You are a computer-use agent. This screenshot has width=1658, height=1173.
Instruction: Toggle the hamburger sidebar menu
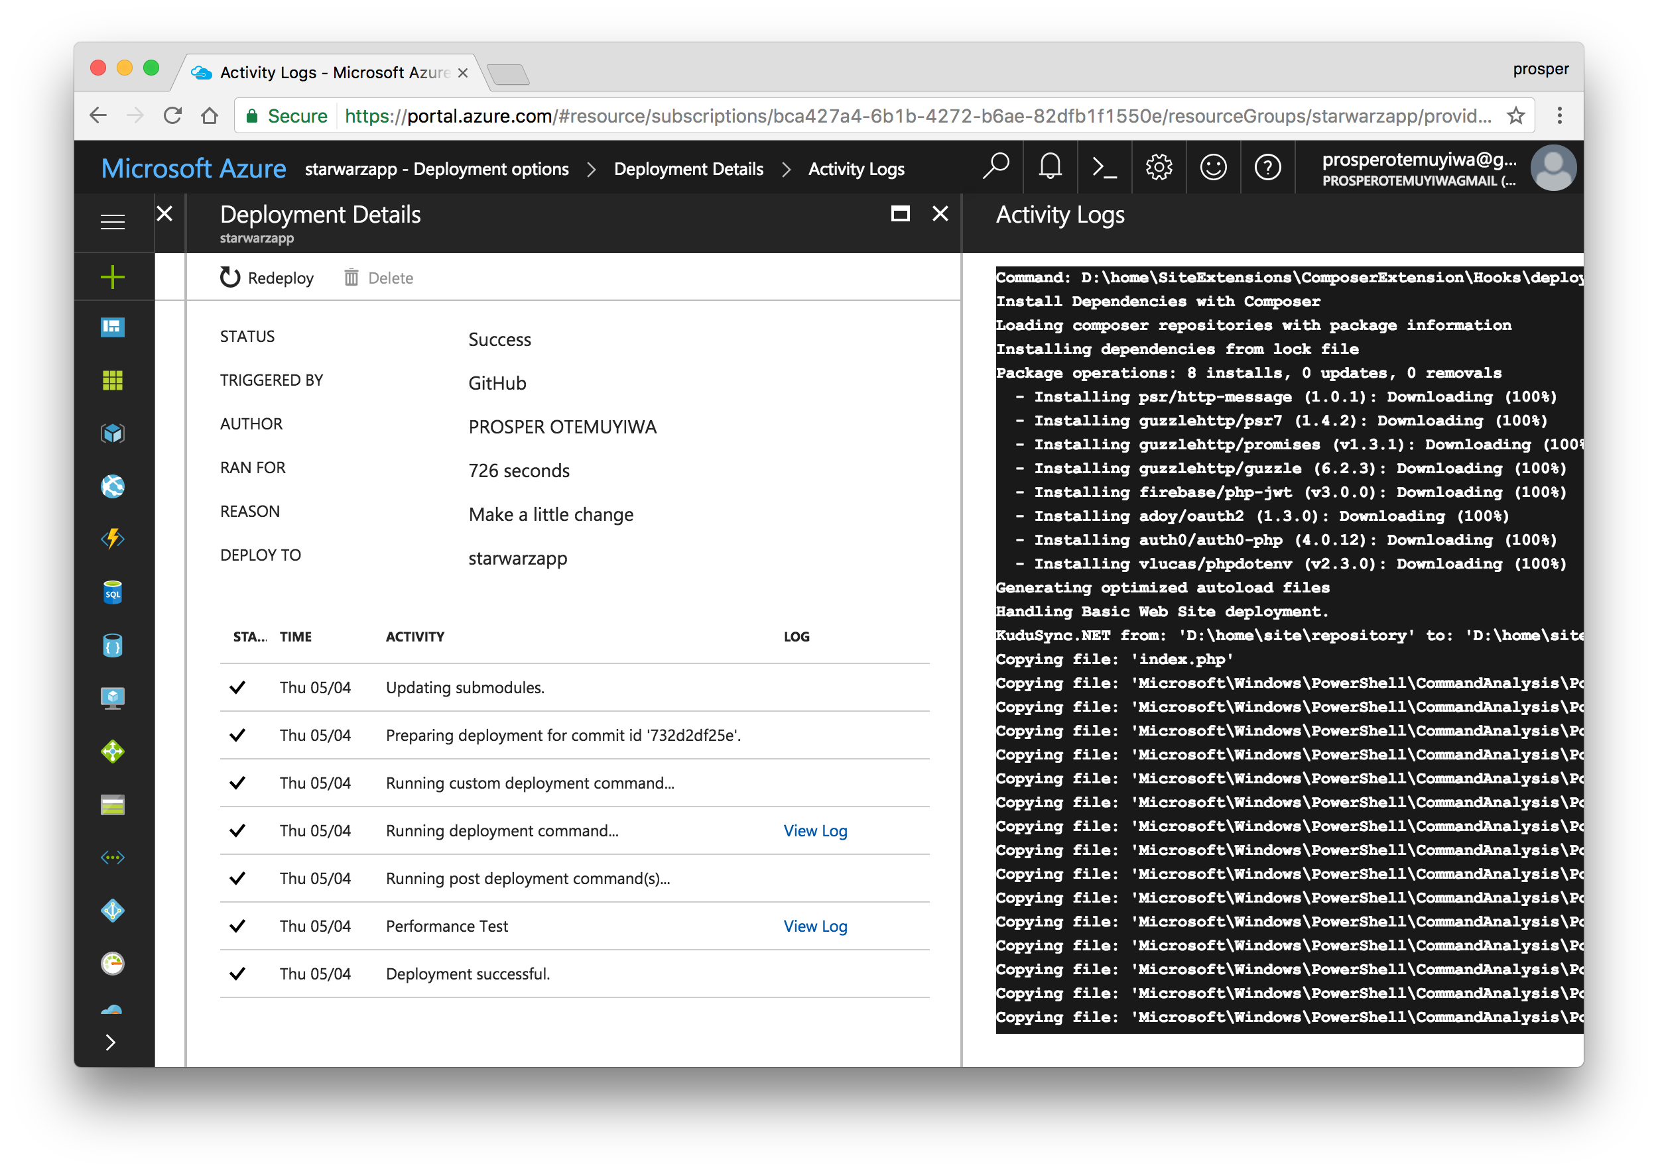tap(112, 222)
